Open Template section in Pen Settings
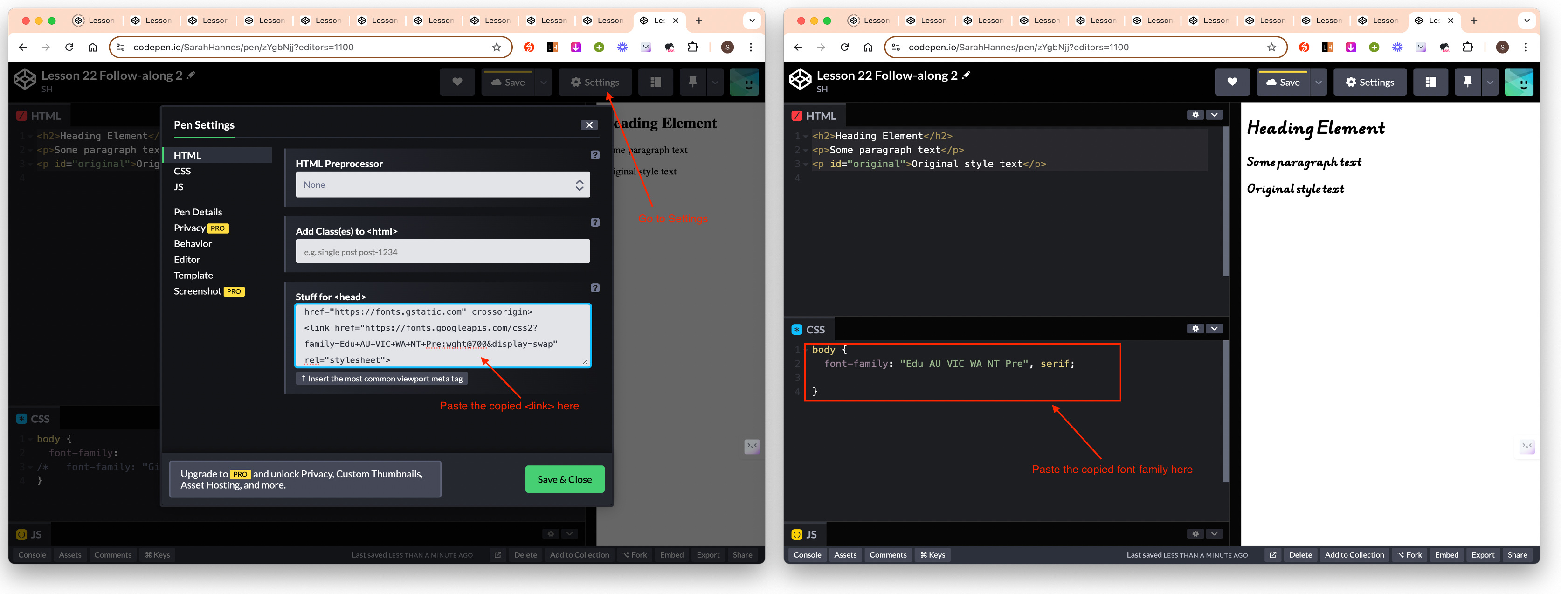The width and height of the screenshot is (1561, 594). 193,275
